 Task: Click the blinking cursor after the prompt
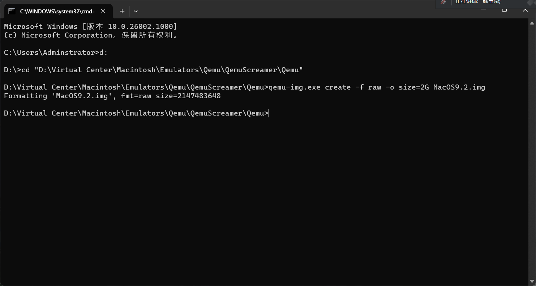[x=269, y=113]
